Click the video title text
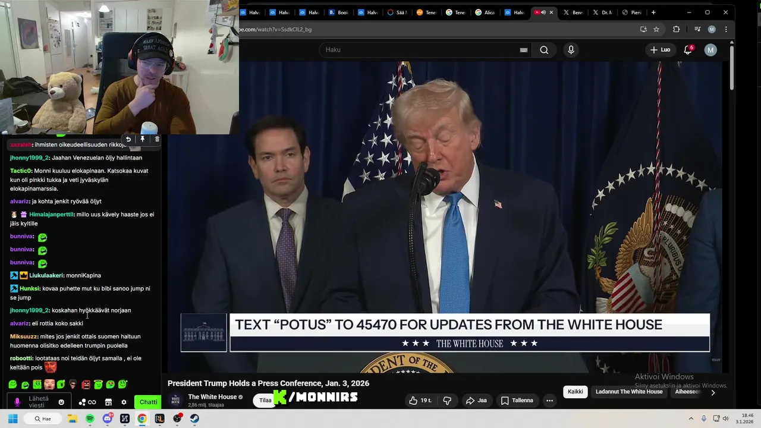Image resolution: width=761 pixels, height=428 pixels. point(268,383)
